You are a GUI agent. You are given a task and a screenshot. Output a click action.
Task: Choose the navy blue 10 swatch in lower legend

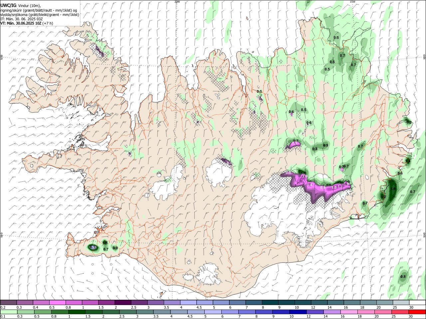click(x=298, y=312)
